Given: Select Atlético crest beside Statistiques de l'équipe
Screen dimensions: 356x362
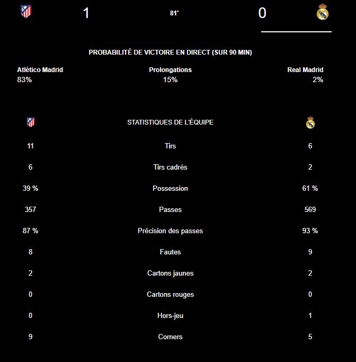Looking at the screenshot, I should 30,122.
